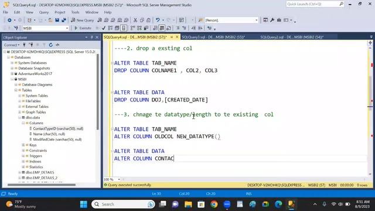Screen dimensions: 375x211
Task: Toggle Results to Text mode
Action: click(x=155, y=28)
